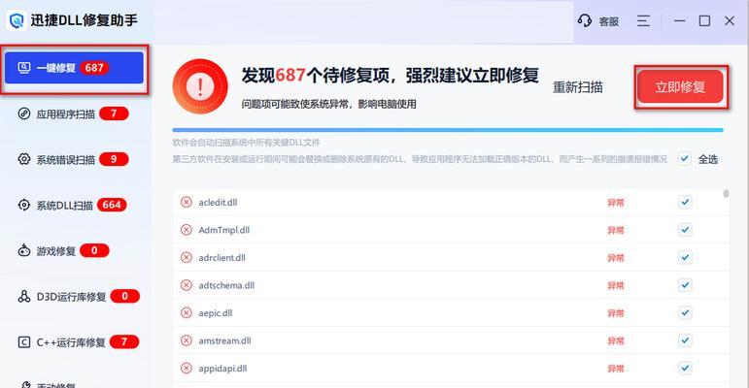The width and height of the screenshot is (749, 388).
Task: Click the error icon beside AdmTmpl.dll
Action: 187,230
